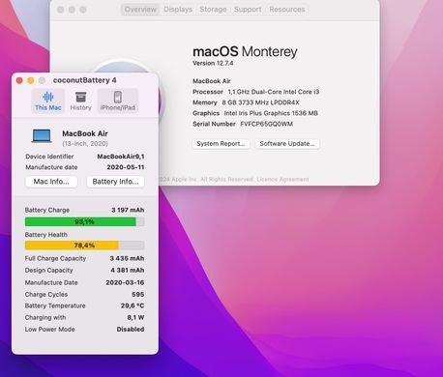Click the Battery Temperature label

pyautogui.click(x=55, y=305)
